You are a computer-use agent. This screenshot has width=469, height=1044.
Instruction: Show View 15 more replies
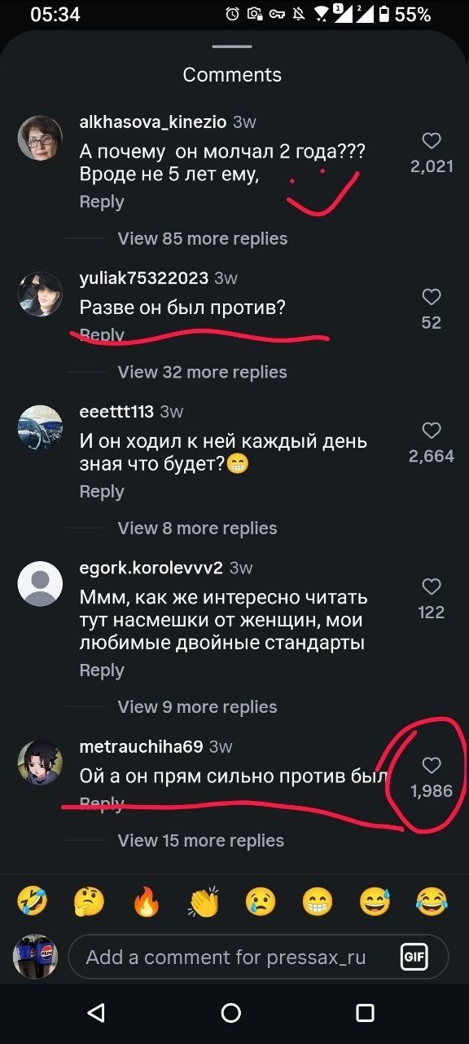[x=201, y=841]
